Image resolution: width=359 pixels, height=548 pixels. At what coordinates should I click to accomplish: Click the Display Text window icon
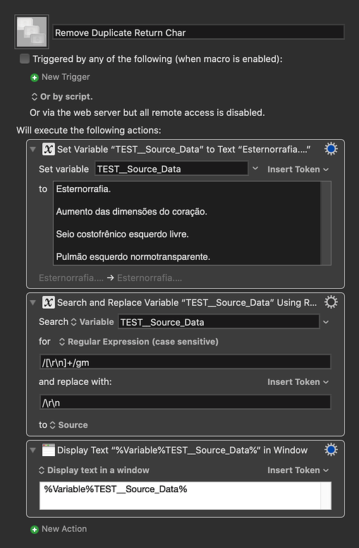tap(48, 450)
